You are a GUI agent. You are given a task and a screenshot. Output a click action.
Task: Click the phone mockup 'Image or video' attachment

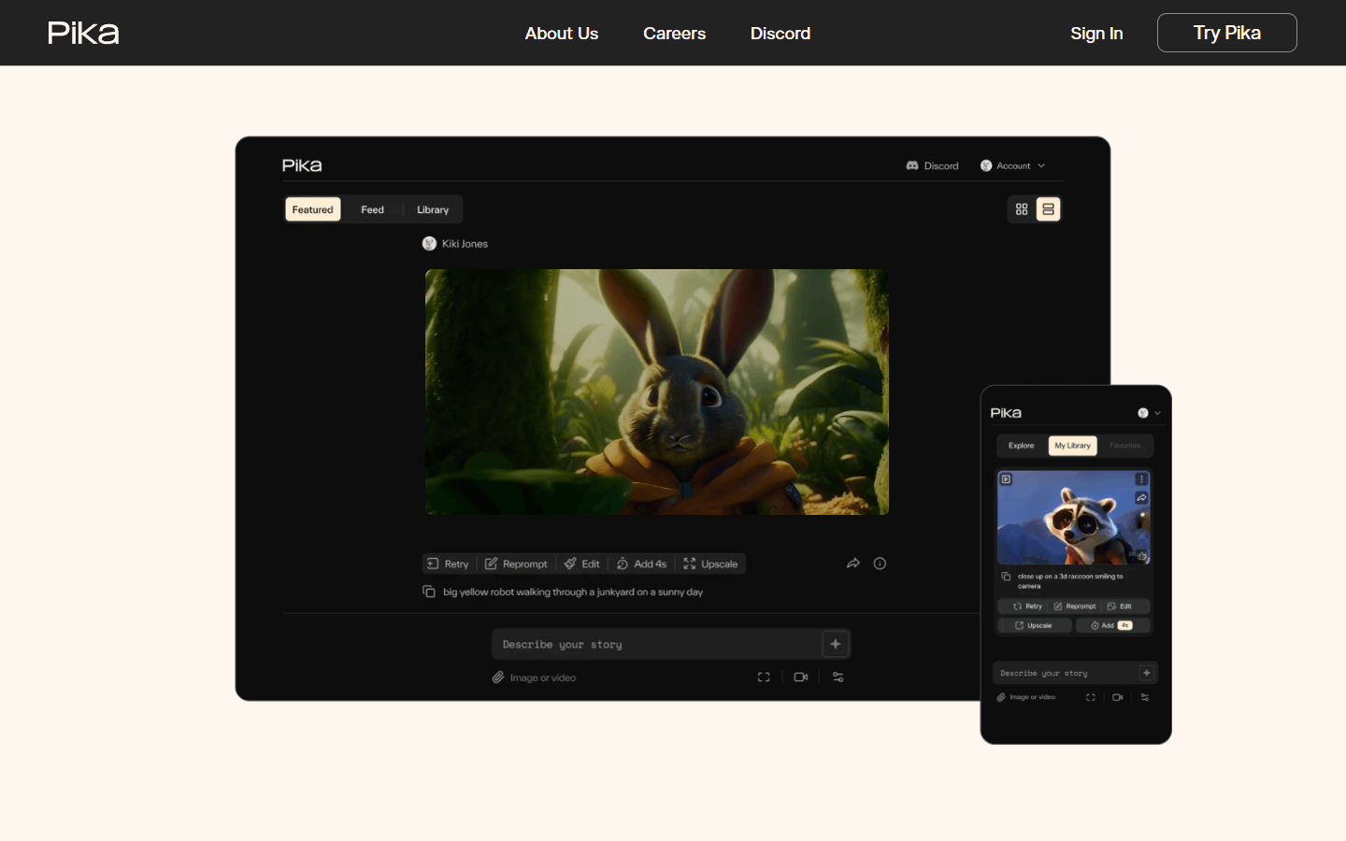(x=1026, y=697)
